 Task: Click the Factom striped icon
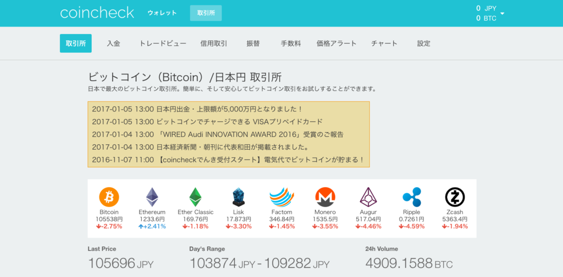(282, 197)
